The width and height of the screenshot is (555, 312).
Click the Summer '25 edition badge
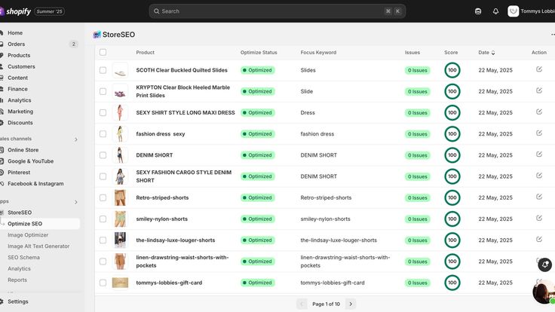pos(49,11)
